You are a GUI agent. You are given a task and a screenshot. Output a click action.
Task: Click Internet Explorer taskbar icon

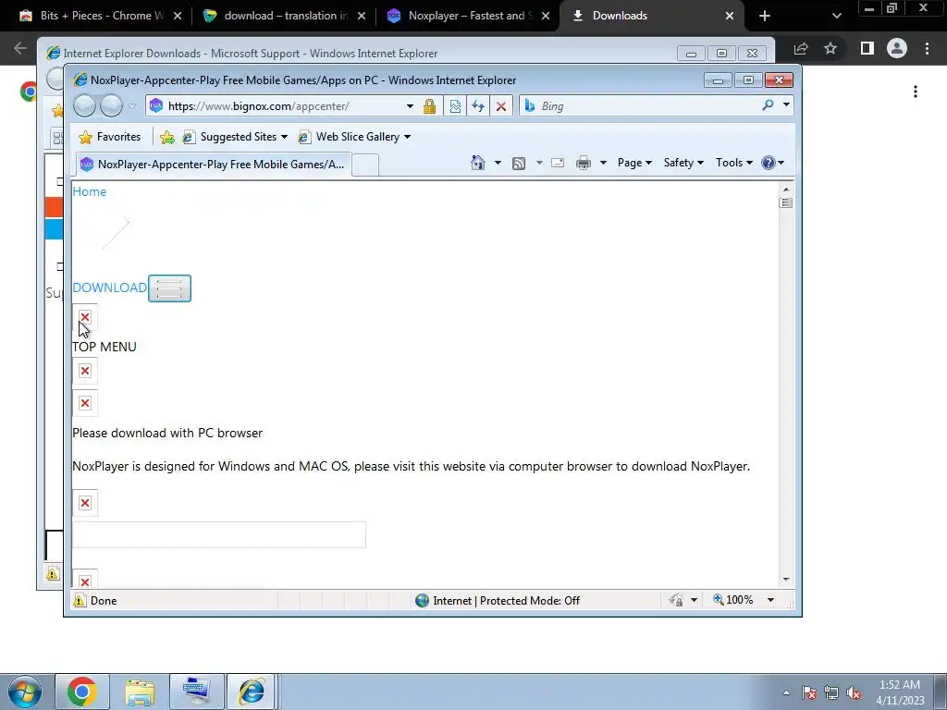pyautogui.click(x=252, y=692)
